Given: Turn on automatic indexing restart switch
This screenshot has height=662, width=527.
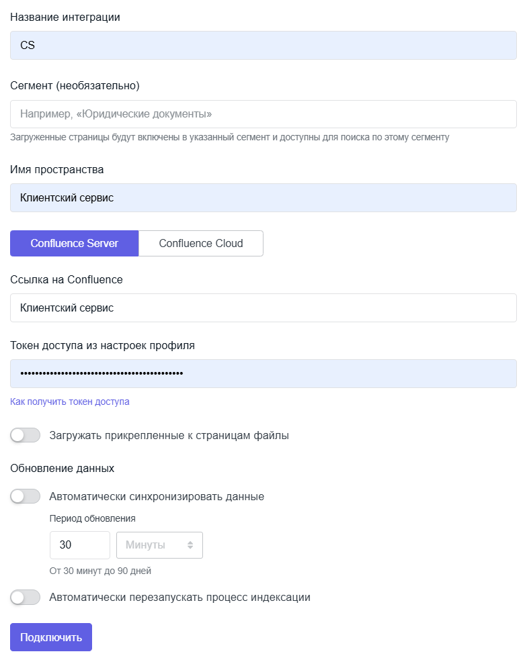Looking at the screenshot, I should [x=26, y=597].
